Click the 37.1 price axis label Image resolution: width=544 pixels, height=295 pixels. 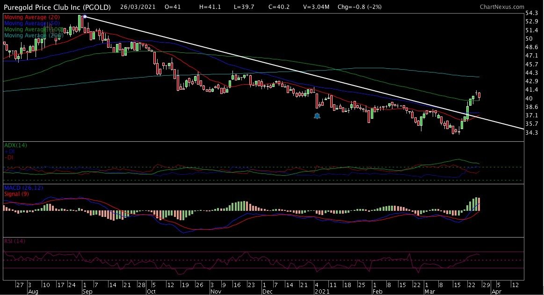(532, 115)
